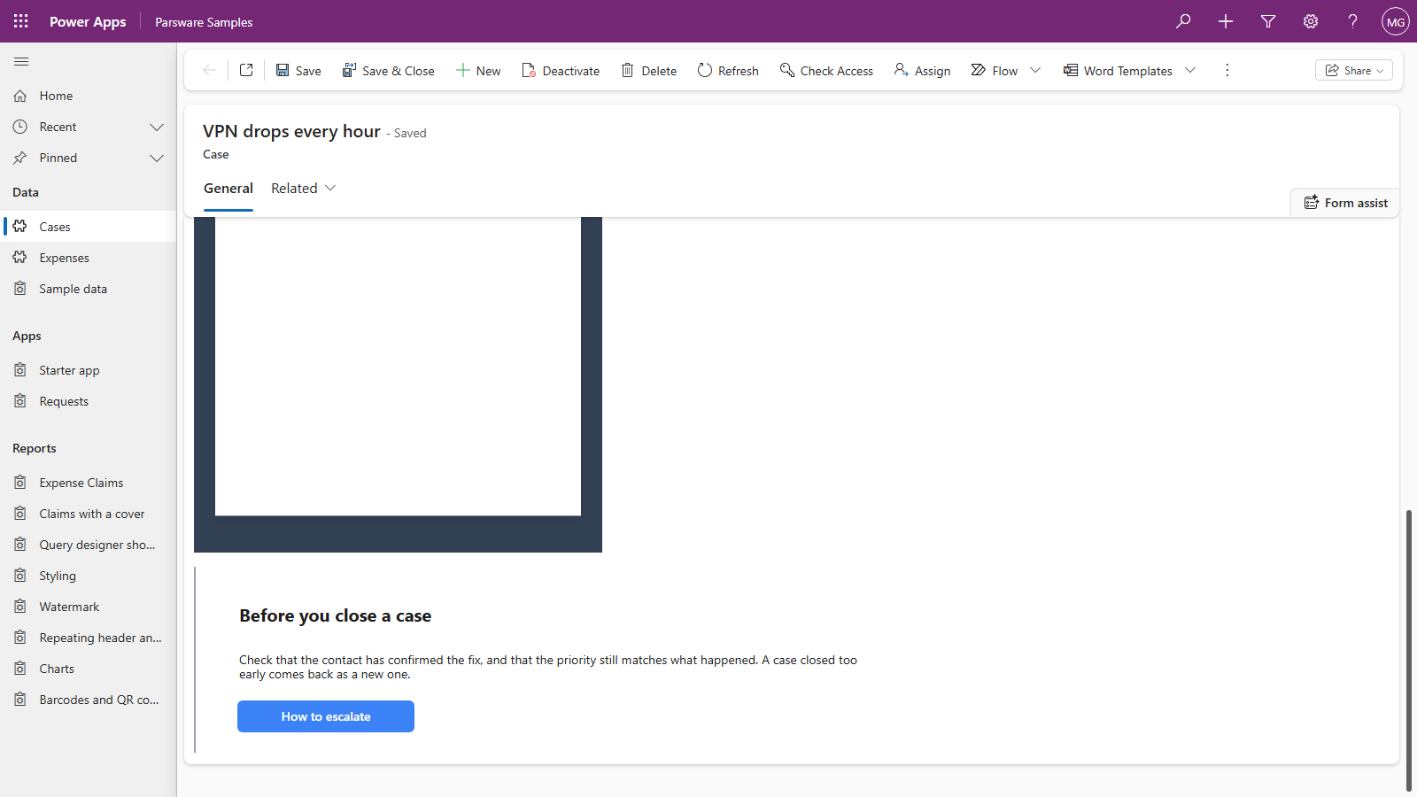Assign the case to someone

pos(922,70)
